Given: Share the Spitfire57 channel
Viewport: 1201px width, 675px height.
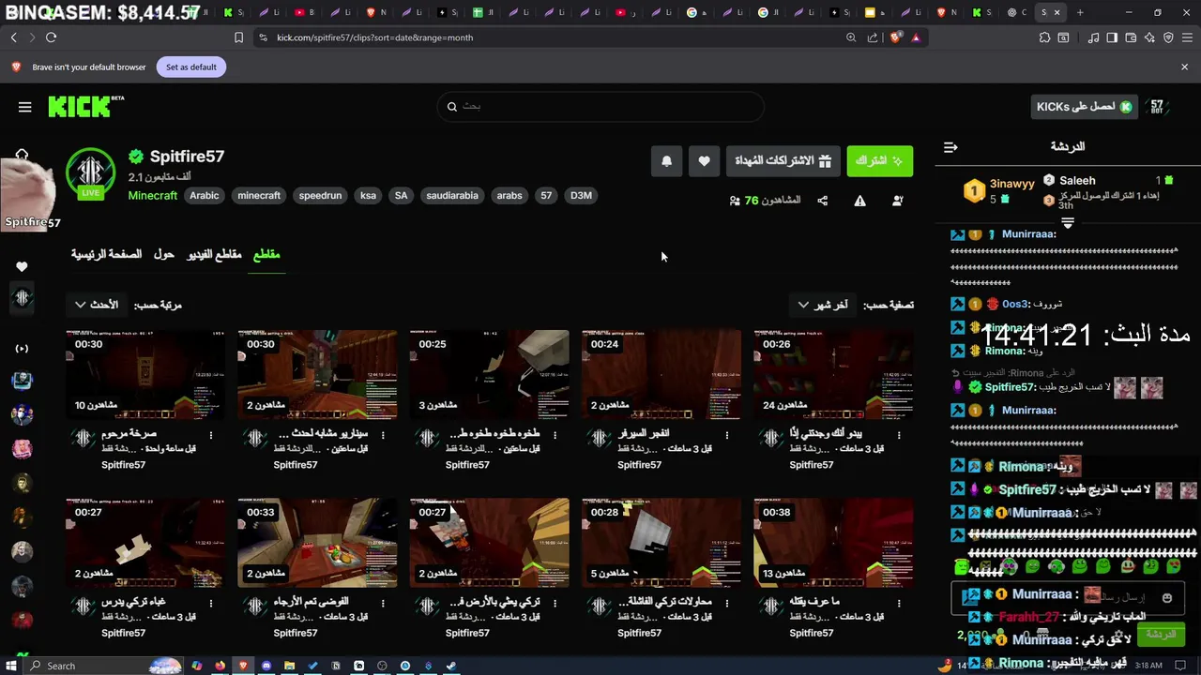Looking at the screenshot, I should (823, 201).
